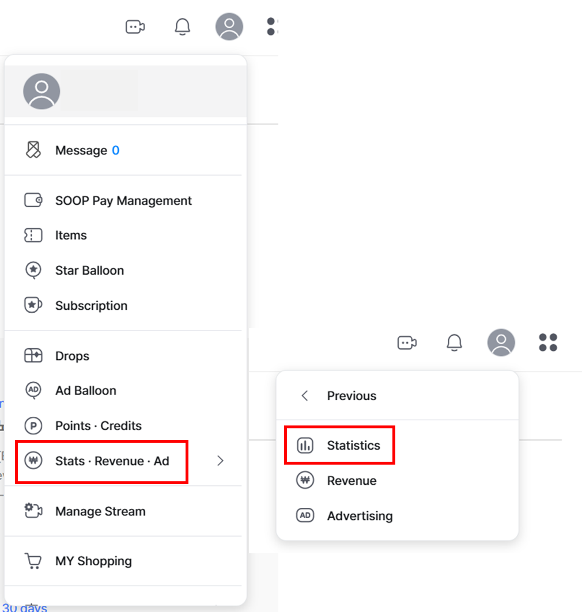582x612 pixels.
Task: Click the Drops gift icon
Action: 33,356
